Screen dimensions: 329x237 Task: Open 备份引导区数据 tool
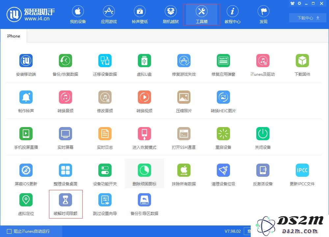(x=144, y=204)
